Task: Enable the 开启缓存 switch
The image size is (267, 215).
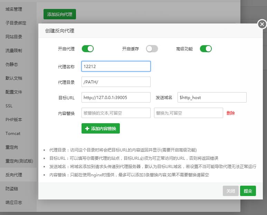Action: pos(152,49)
